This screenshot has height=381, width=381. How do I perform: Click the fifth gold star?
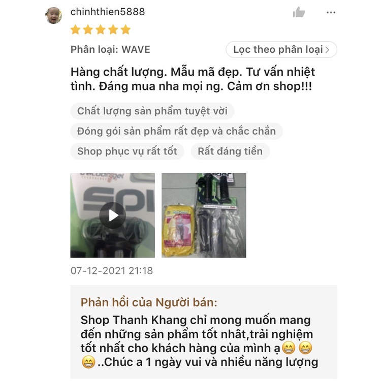point(125,29)
